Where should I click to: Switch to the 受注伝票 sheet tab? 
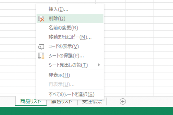(x=92, y=101)
